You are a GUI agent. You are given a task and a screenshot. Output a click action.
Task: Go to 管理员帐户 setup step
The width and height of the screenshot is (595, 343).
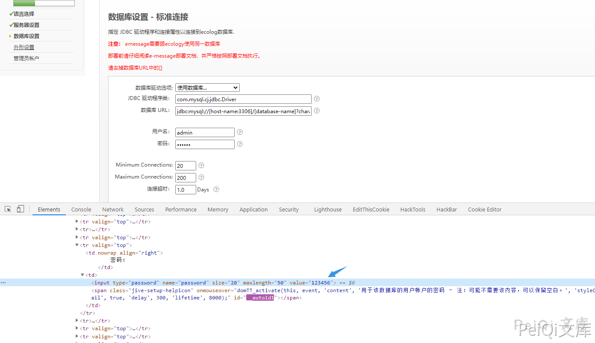(27, 59)
